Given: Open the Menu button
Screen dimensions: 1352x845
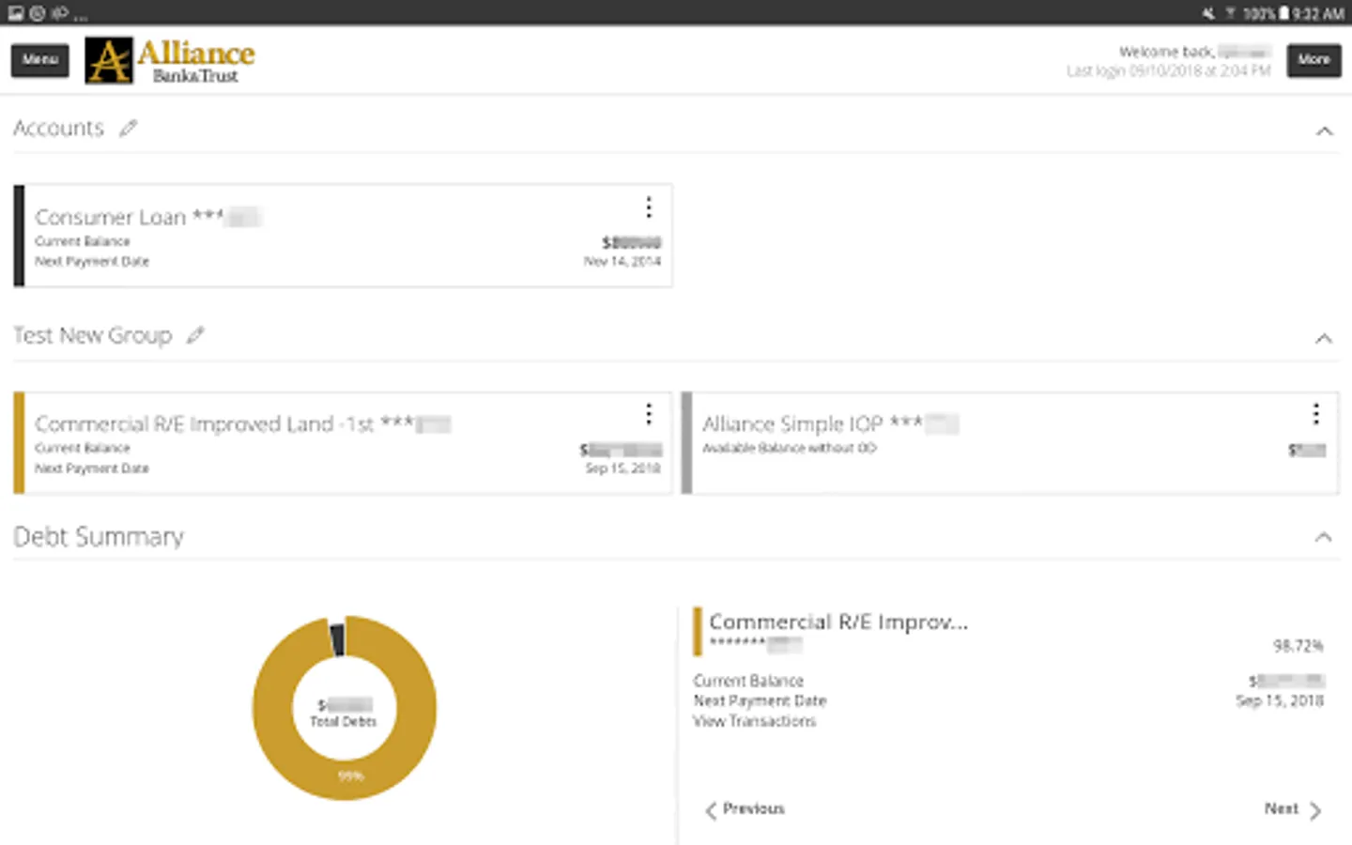Looking at the screenshot, I should tap(40, 60).
